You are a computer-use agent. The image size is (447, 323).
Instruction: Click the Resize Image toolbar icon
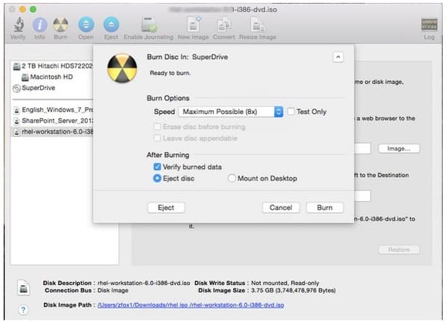pyautogui.click(x=258, y=25)
